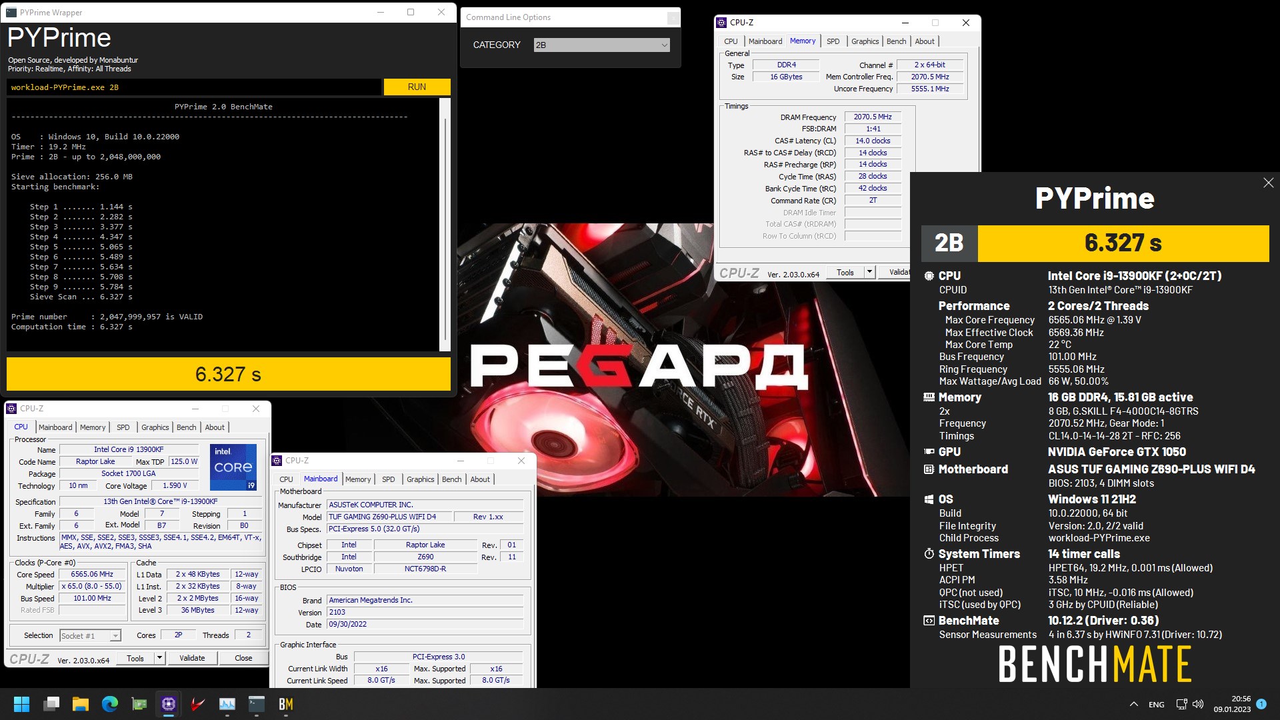Click the Multiplier x 65.0 value in CPU-Z
This screenshot has width=1280, height=720.
[x=92, y=587]
